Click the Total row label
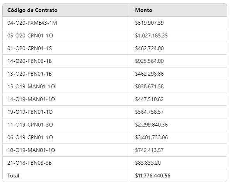Viewport: 231px width, 184px height. click(13, 176)
